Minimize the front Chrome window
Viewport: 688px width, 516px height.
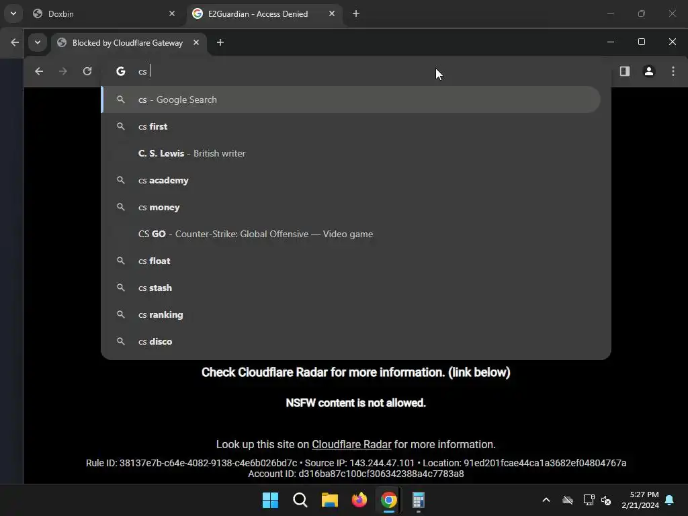[x=611, y=42]
